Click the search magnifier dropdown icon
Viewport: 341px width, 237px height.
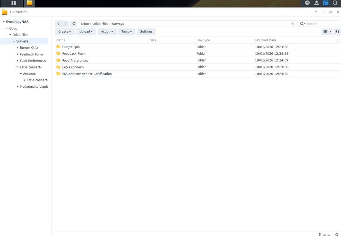pos(303,24)
